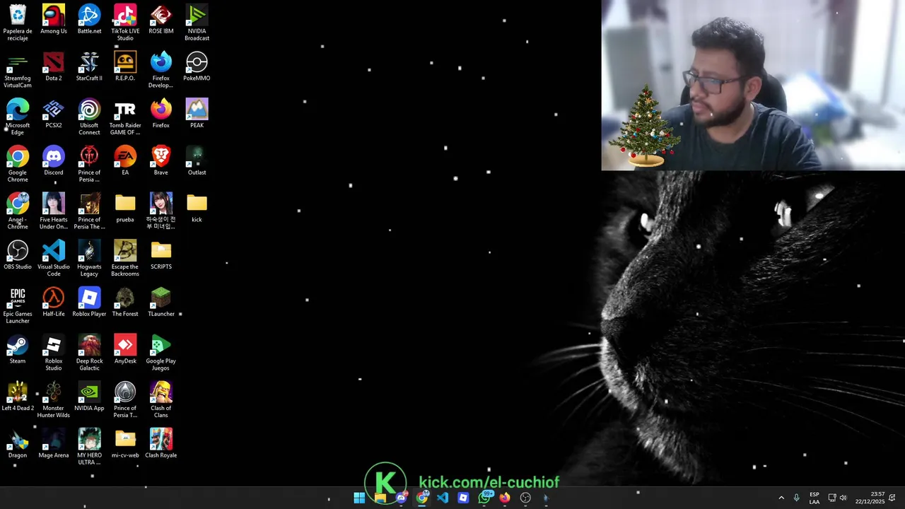The width and height of the screenshot is (905, 509).
Task: Launch Among Us from the desktop
Action: coord(54,19)
